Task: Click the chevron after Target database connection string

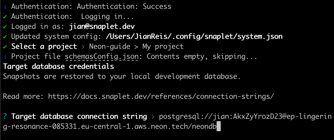Action: [153, 117]
